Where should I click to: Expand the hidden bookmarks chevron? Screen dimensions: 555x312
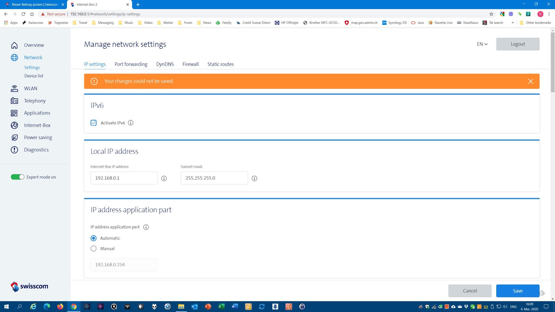coord(512,23)
